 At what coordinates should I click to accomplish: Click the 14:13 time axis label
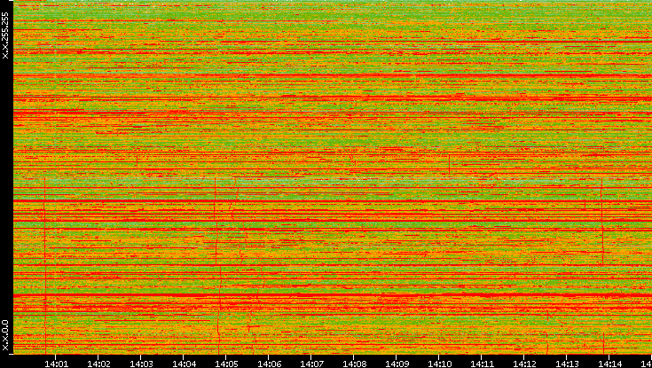click(567, 364)
